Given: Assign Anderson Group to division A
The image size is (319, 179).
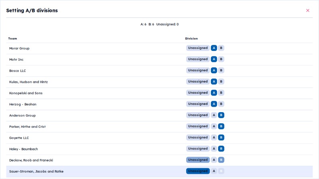Looking at the screenshot, I should click(x=214, y=115).
